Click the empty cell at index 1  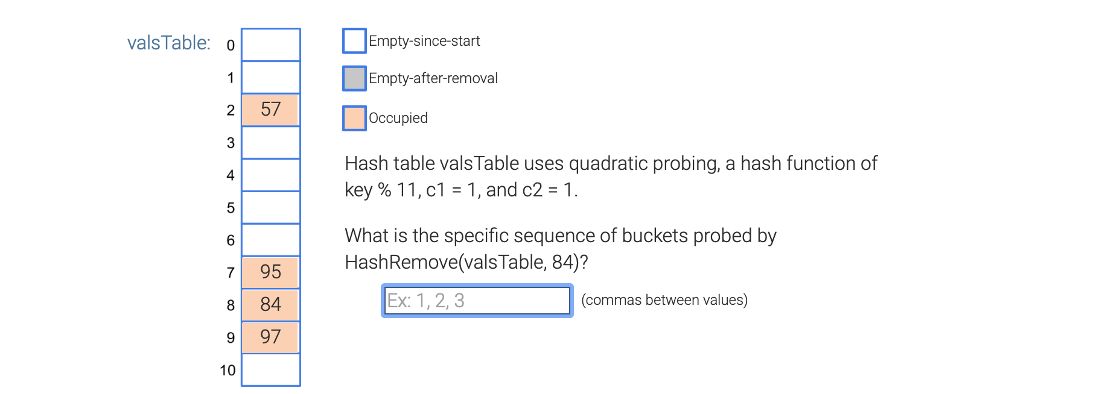coord(270,77)
